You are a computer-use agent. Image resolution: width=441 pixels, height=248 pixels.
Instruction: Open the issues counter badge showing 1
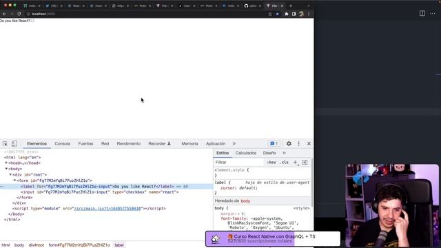pyautogui.click(x=274, y=144)
